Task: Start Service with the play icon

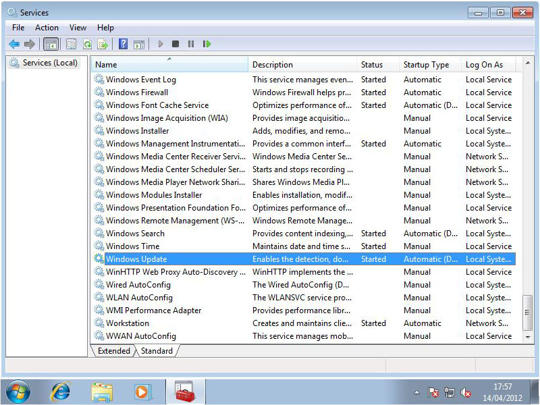Action: coord(161,44)
